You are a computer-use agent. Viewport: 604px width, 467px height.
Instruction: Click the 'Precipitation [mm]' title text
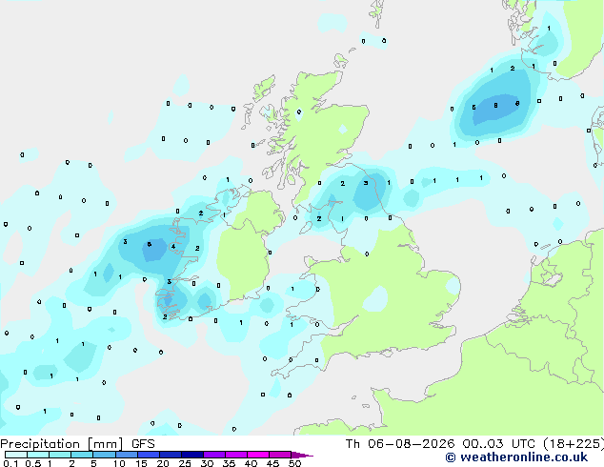[x=62, y=444]
